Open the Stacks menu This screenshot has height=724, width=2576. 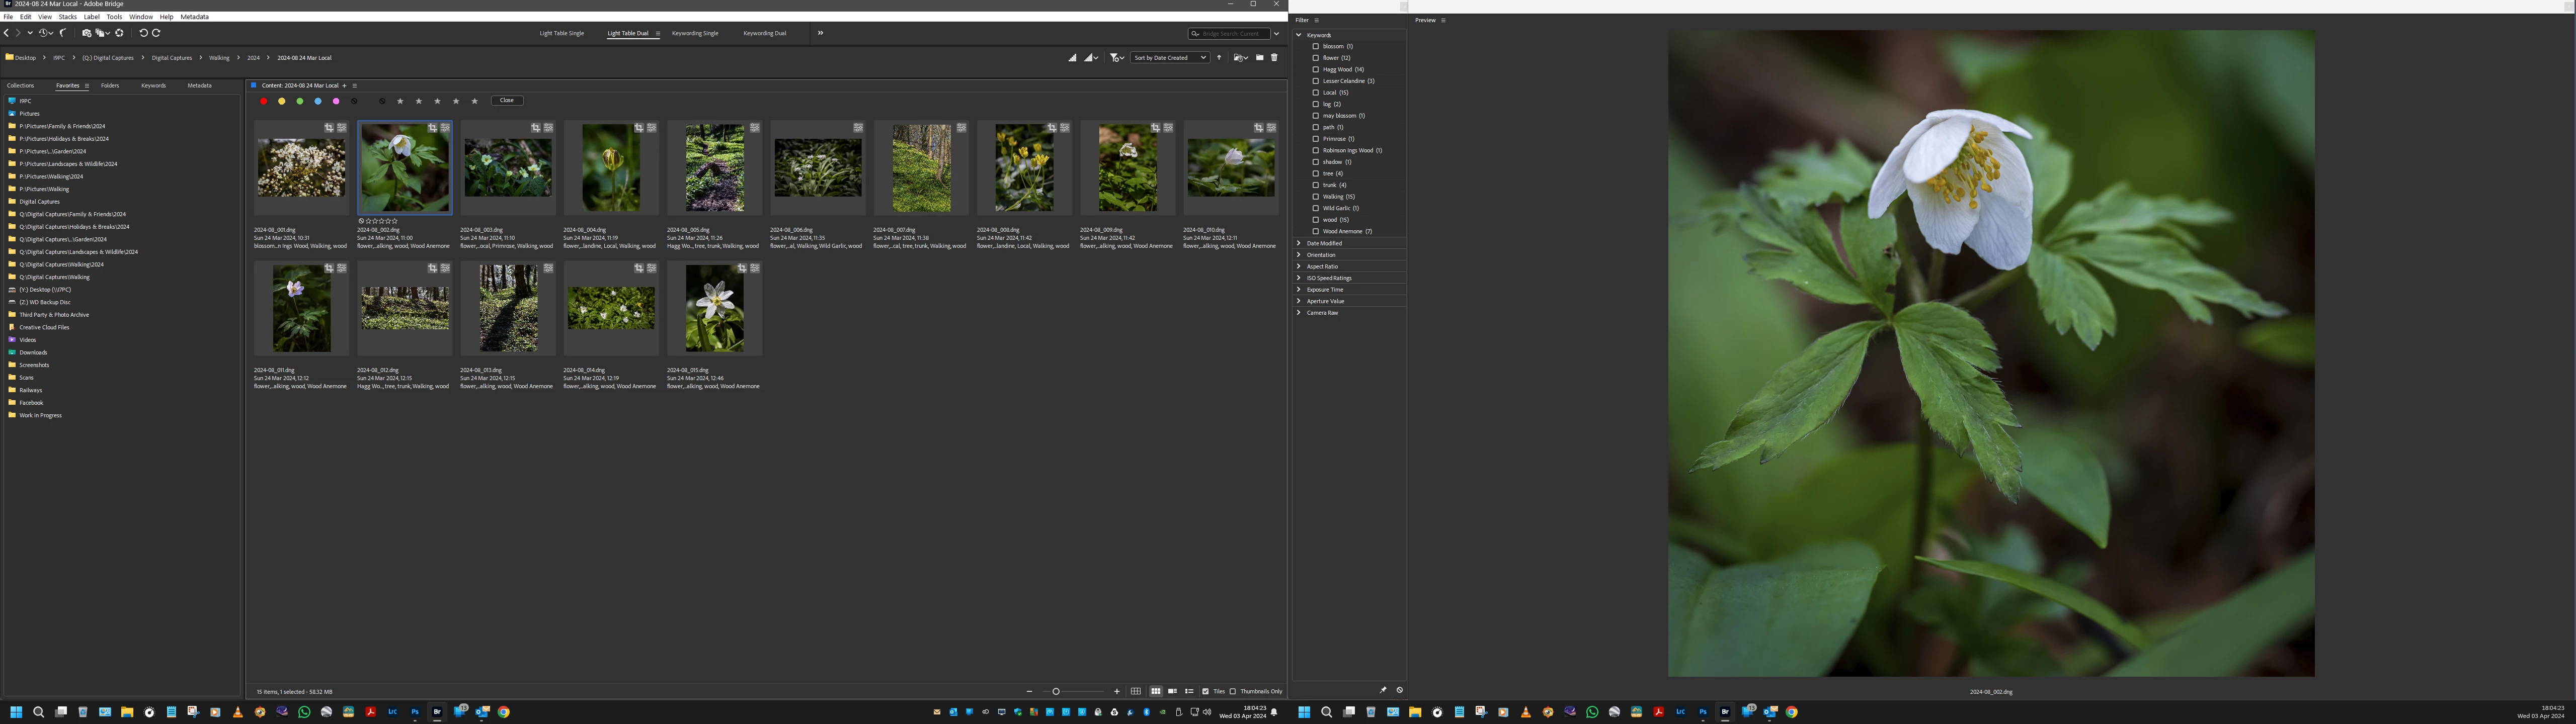(67, 17)
